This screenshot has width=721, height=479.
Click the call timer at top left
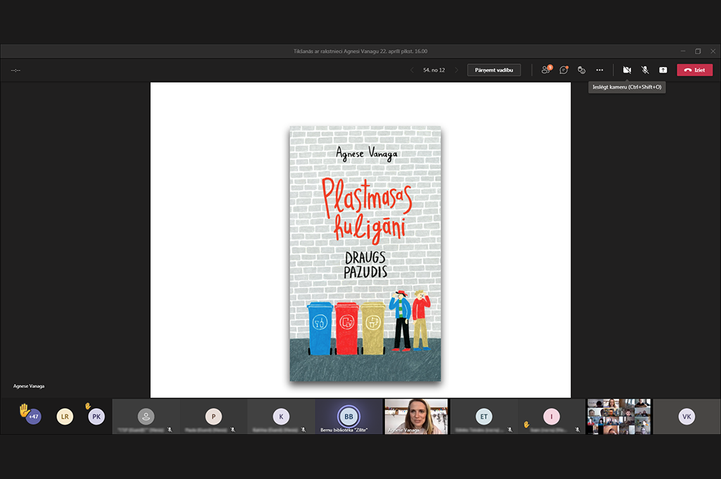point(15,70)
